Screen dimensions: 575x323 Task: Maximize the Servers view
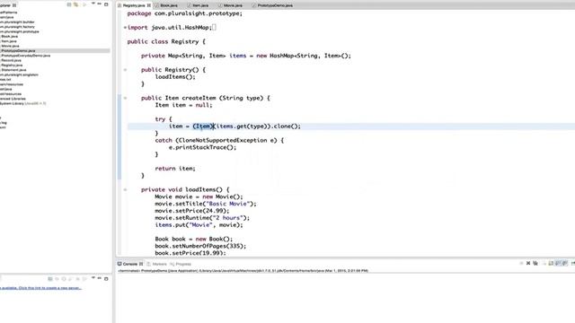click(x=106, y=279)
